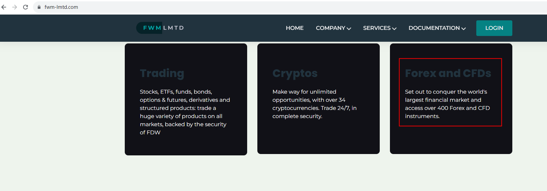The width and height of the screenshot is (547, 191).
Task: Expand the DOCUMENTATION dropdown chevron
Action: [x=464, y=28]
